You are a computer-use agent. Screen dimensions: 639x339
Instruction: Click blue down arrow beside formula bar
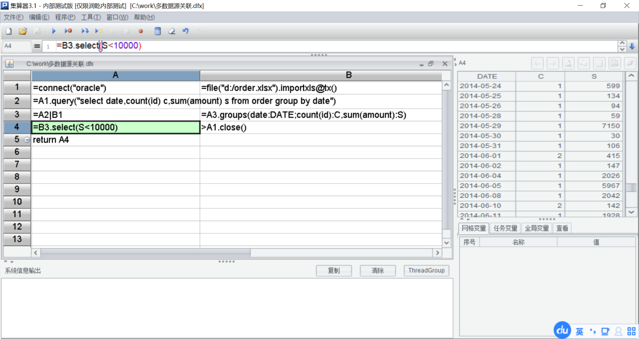pos(632,46)
